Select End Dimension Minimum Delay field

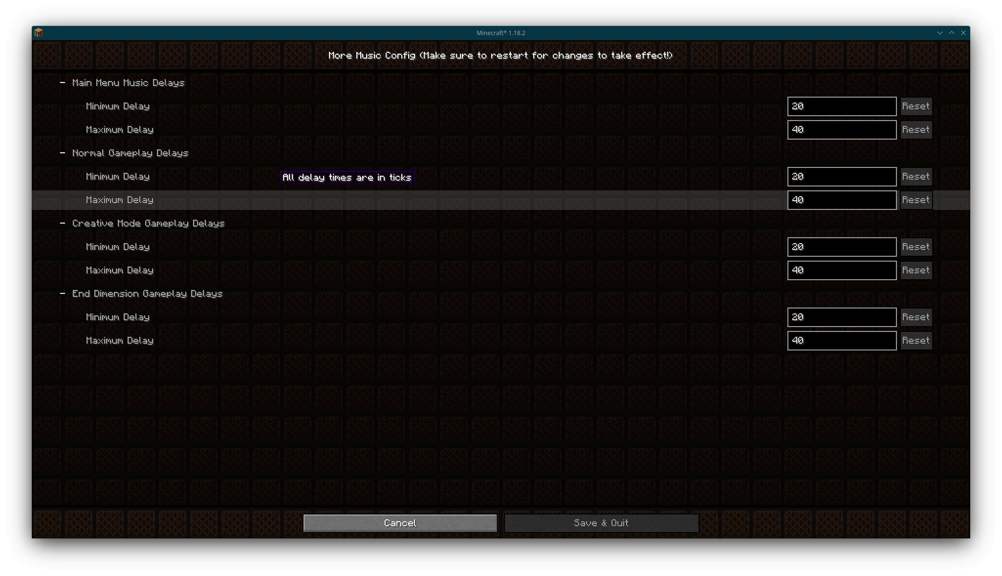(842, 317)
